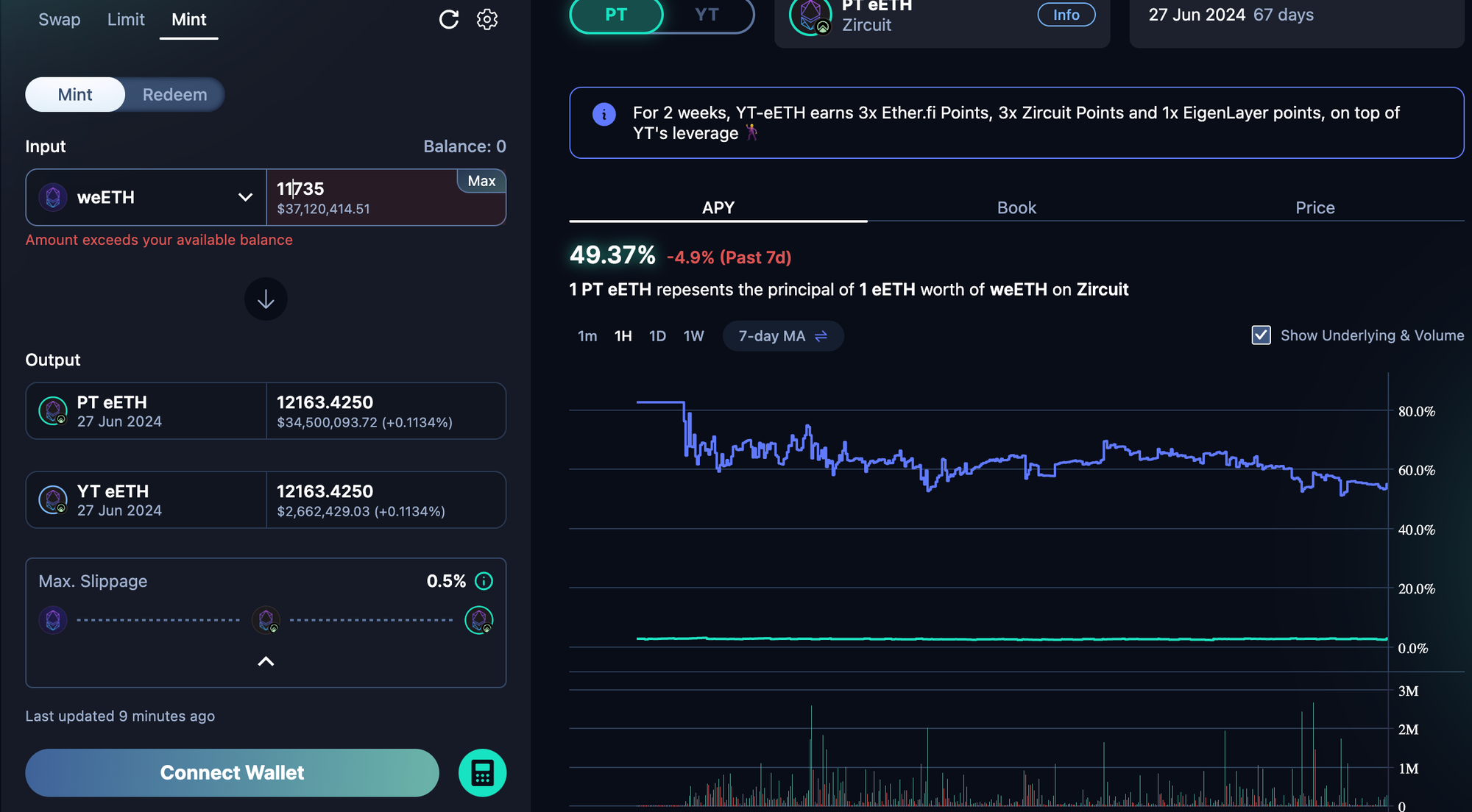The image size is (1472, 812).
Task: Switch to YT token toggle
Action: 707,15
